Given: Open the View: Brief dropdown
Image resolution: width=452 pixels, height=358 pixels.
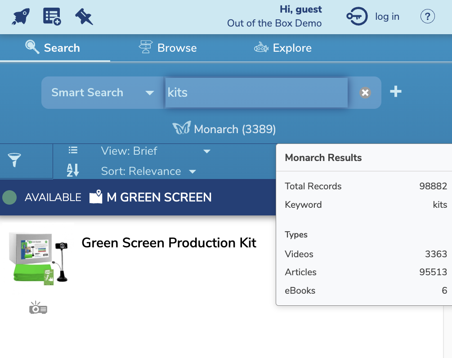Looking at the screenshot, I should pyautogui.click(x=155, y=151).
